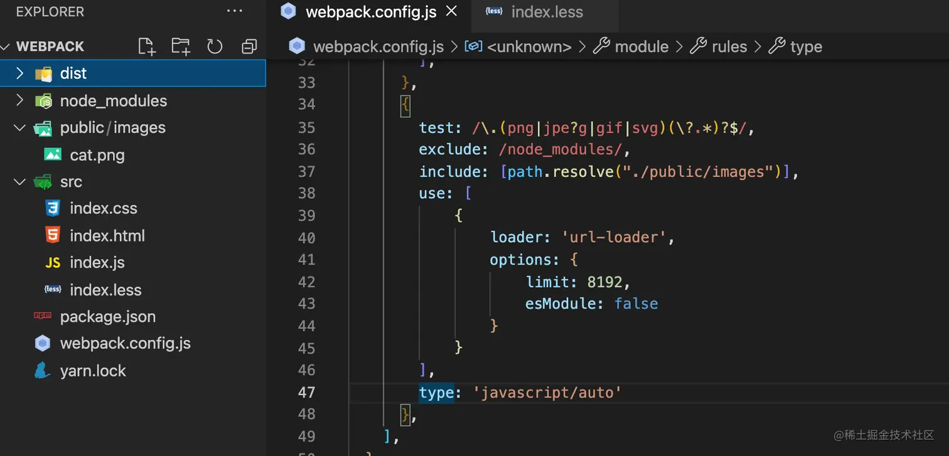Click the esModule false value
Image resolution: width=949 pixels, height=456 pixels.
[636, 304]
